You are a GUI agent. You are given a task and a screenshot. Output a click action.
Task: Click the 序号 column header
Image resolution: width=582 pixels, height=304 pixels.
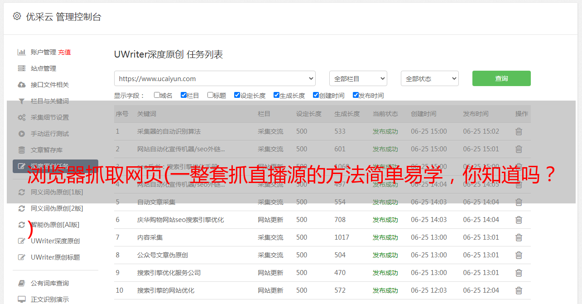pos(122,114)
